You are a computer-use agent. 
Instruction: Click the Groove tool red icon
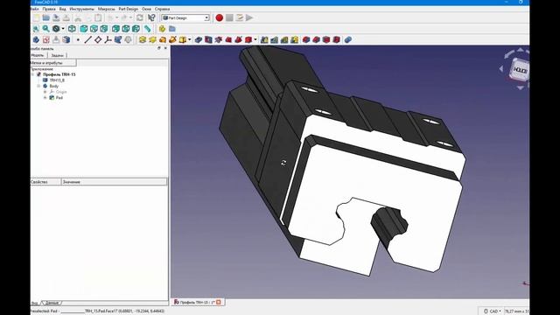coord(219,39)
